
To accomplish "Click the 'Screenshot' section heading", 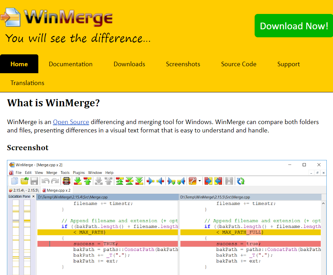I will coord(28,147).
